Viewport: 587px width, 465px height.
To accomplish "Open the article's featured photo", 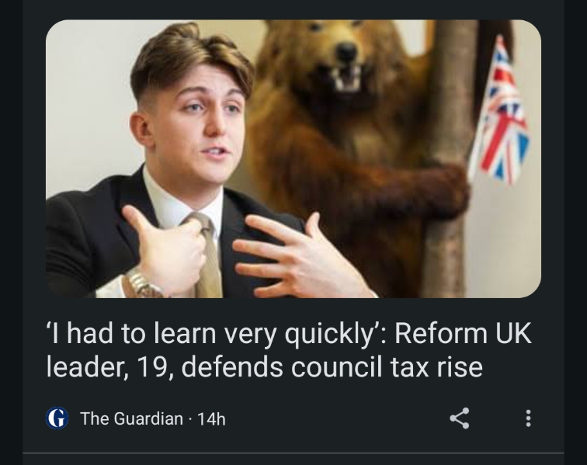I will [293, 158].
